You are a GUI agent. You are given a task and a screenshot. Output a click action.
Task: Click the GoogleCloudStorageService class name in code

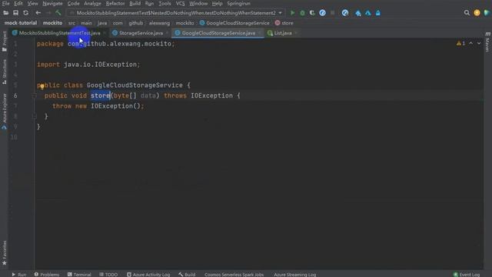click(x=135, y=85)
